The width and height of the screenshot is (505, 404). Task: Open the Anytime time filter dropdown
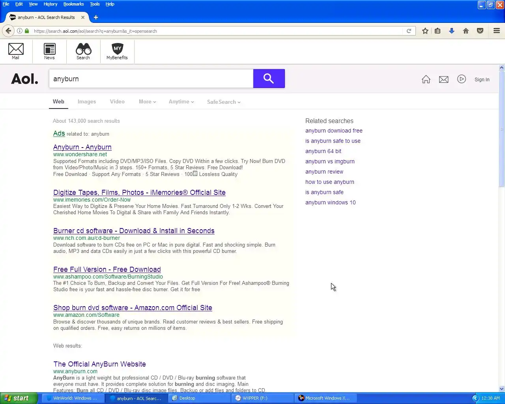pos(181,102)
